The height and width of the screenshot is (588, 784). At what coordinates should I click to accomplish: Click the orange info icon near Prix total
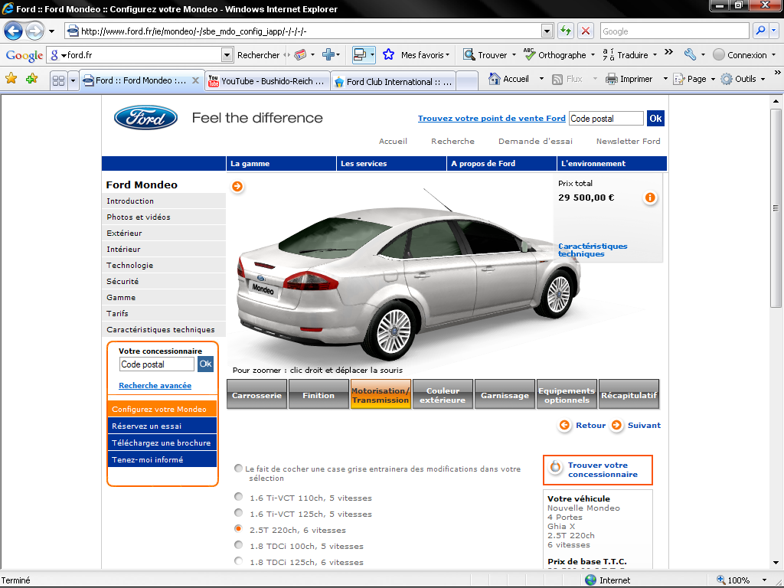coord(650,198)
